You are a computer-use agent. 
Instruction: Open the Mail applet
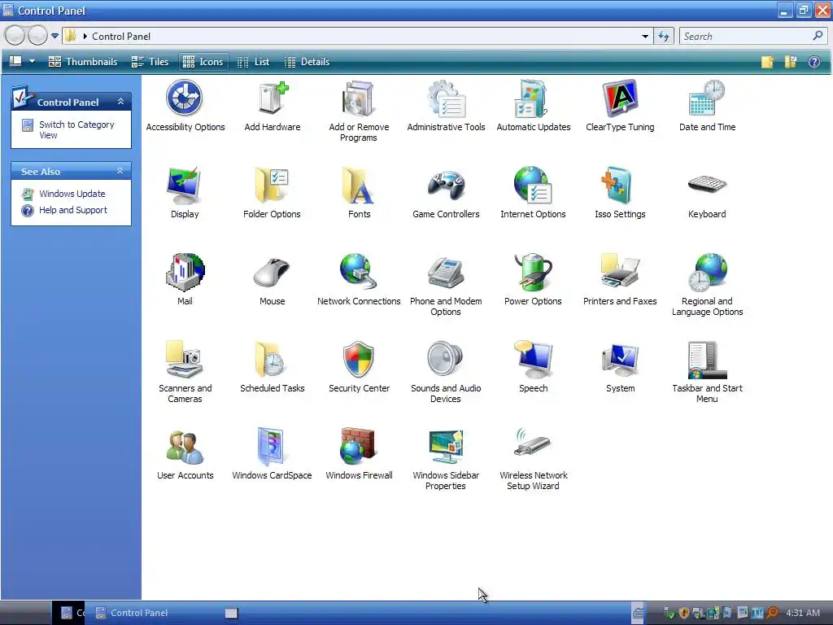pyautogui.click(x=185, y=280)
